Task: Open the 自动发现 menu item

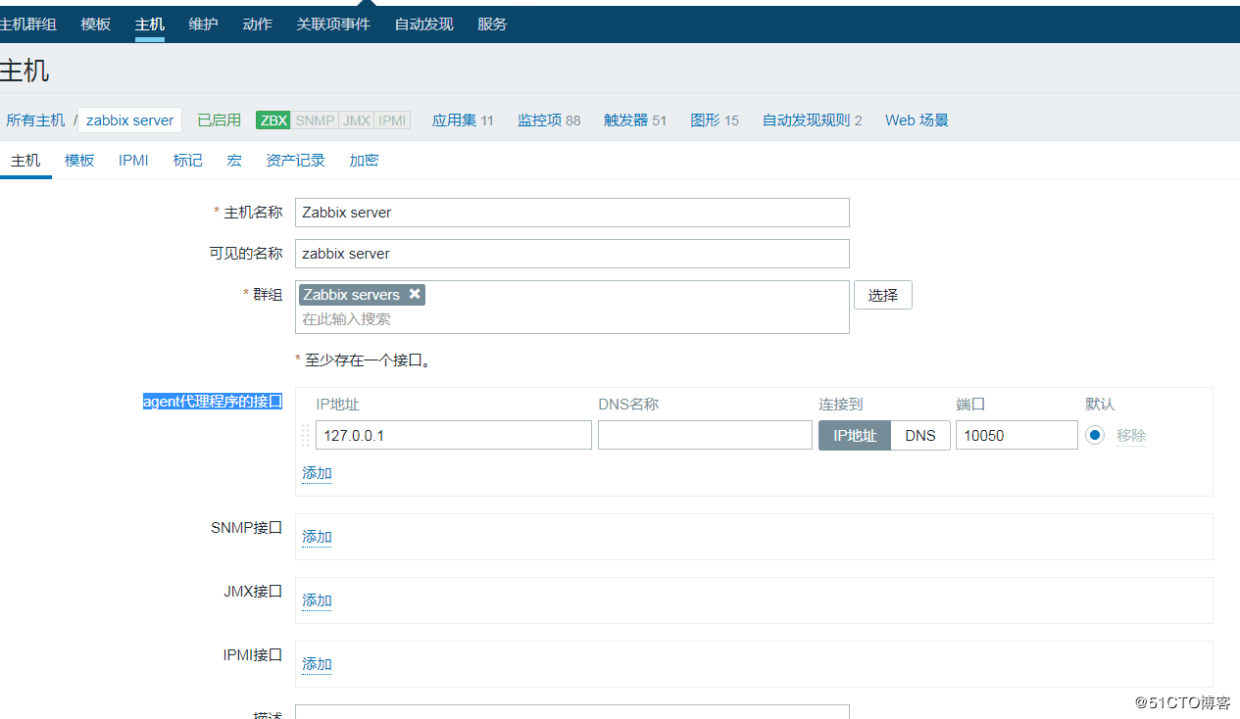Action: [x=423, y=24]
